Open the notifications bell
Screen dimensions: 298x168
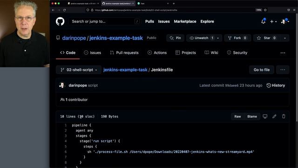pos(263,21)
